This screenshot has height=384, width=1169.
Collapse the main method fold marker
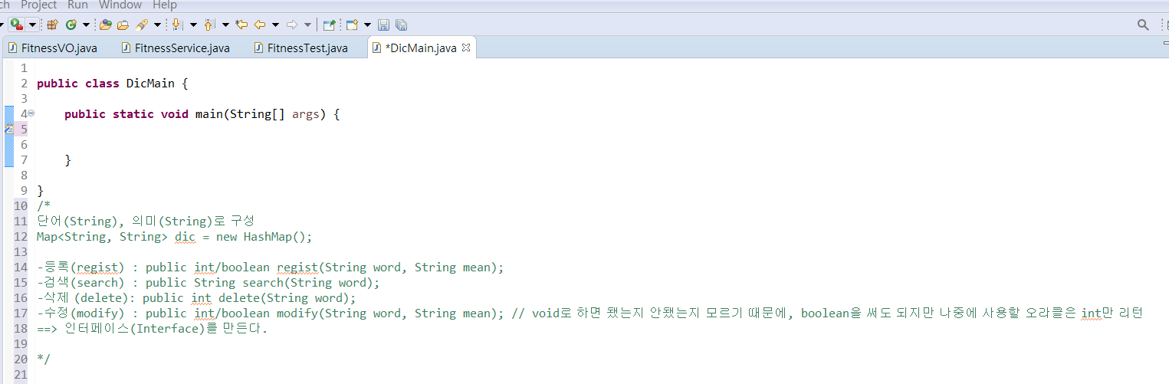tap(31, 113)
